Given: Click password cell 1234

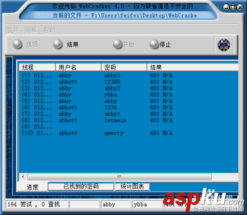Looking at the screenshot, I should pyautogui.click(x=111, y=107).
